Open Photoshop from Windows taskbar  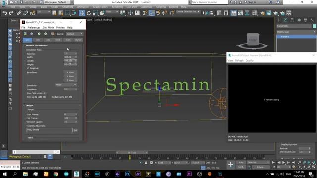(128, 174)
